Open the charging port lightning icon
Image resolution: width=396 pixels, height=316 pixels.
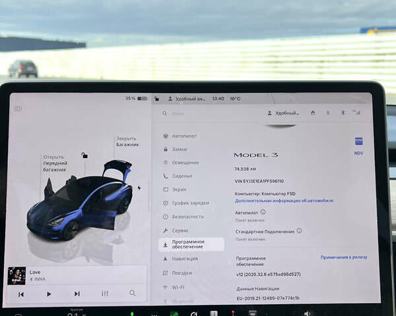(139, 188)
